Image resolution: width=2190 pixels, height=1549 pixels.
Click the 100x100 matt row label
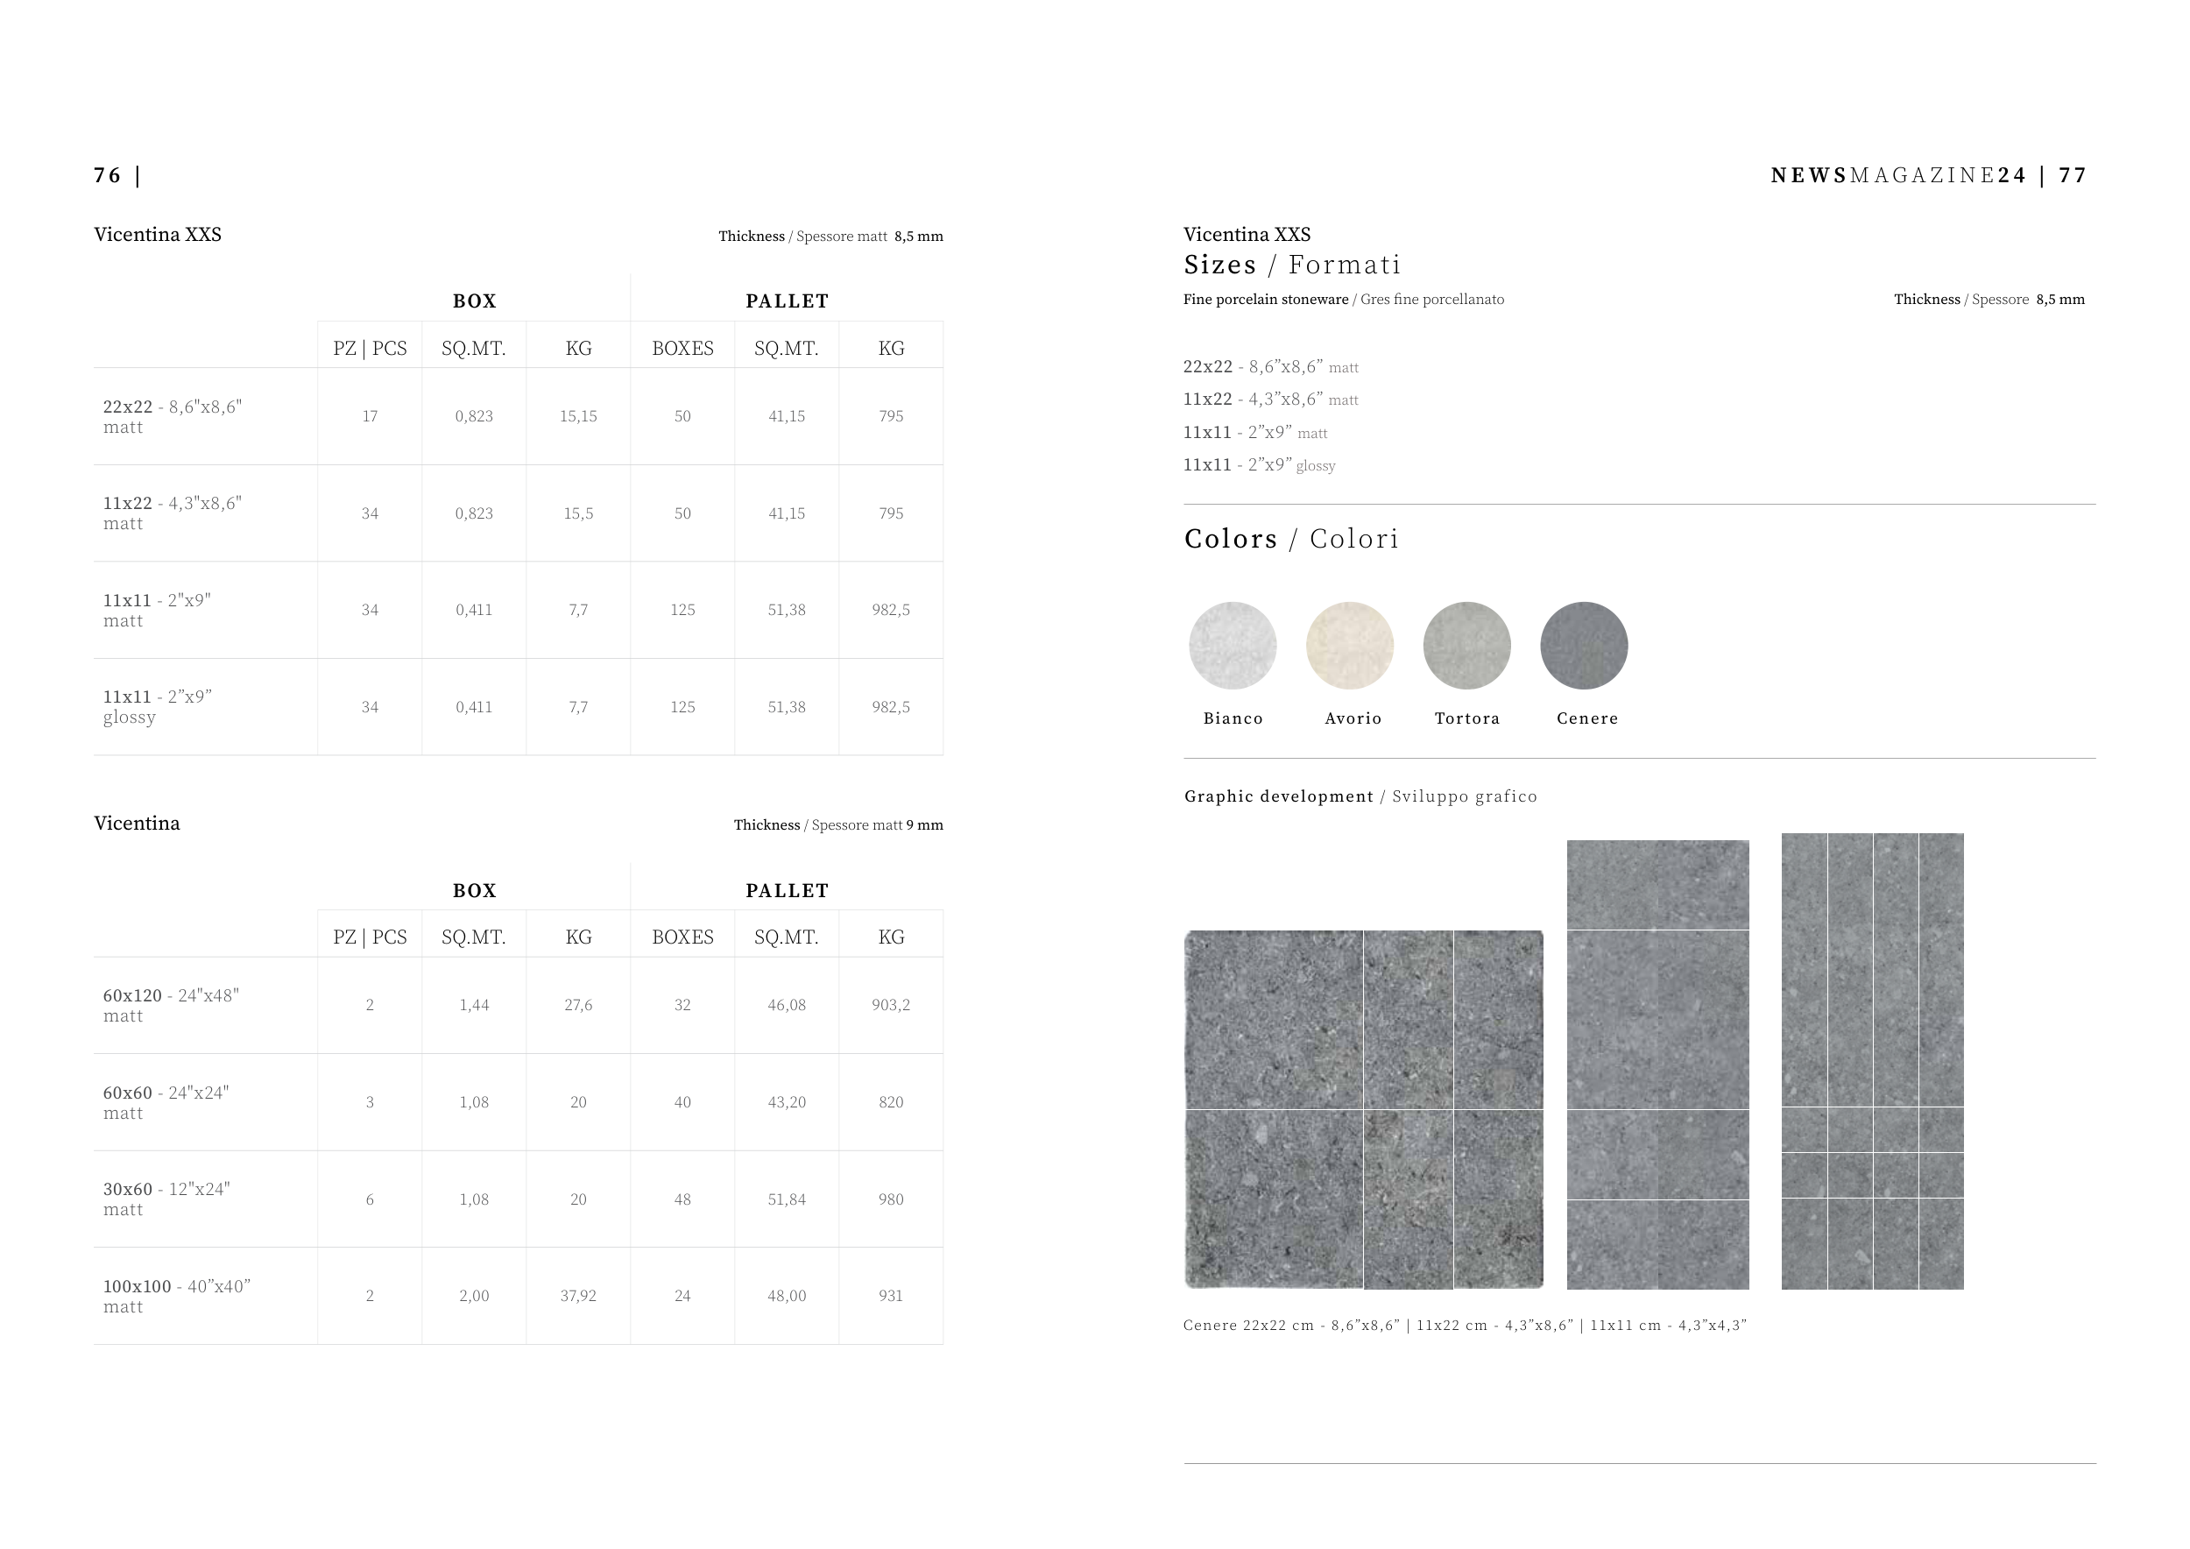click(176, 1297)
